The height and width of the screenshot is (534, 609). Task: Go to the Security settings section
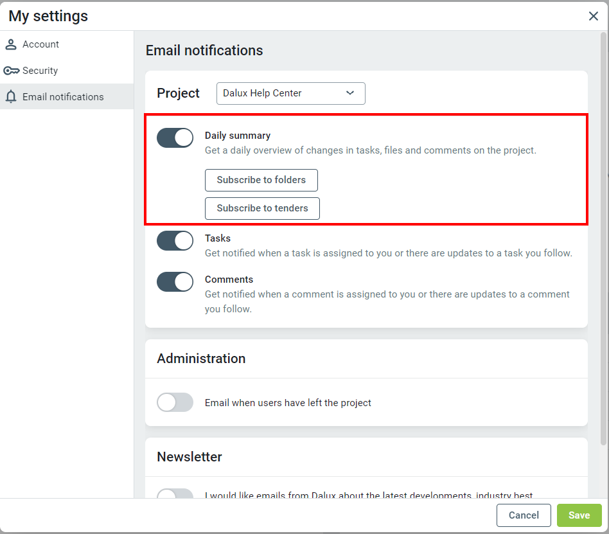click(x=40, y=71)
